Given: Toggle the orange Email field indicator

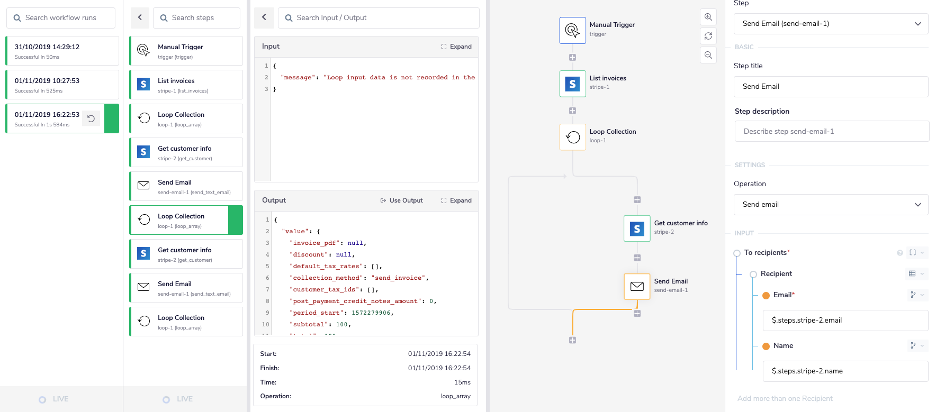Looking at the screenshot, I should coord(766,295).
